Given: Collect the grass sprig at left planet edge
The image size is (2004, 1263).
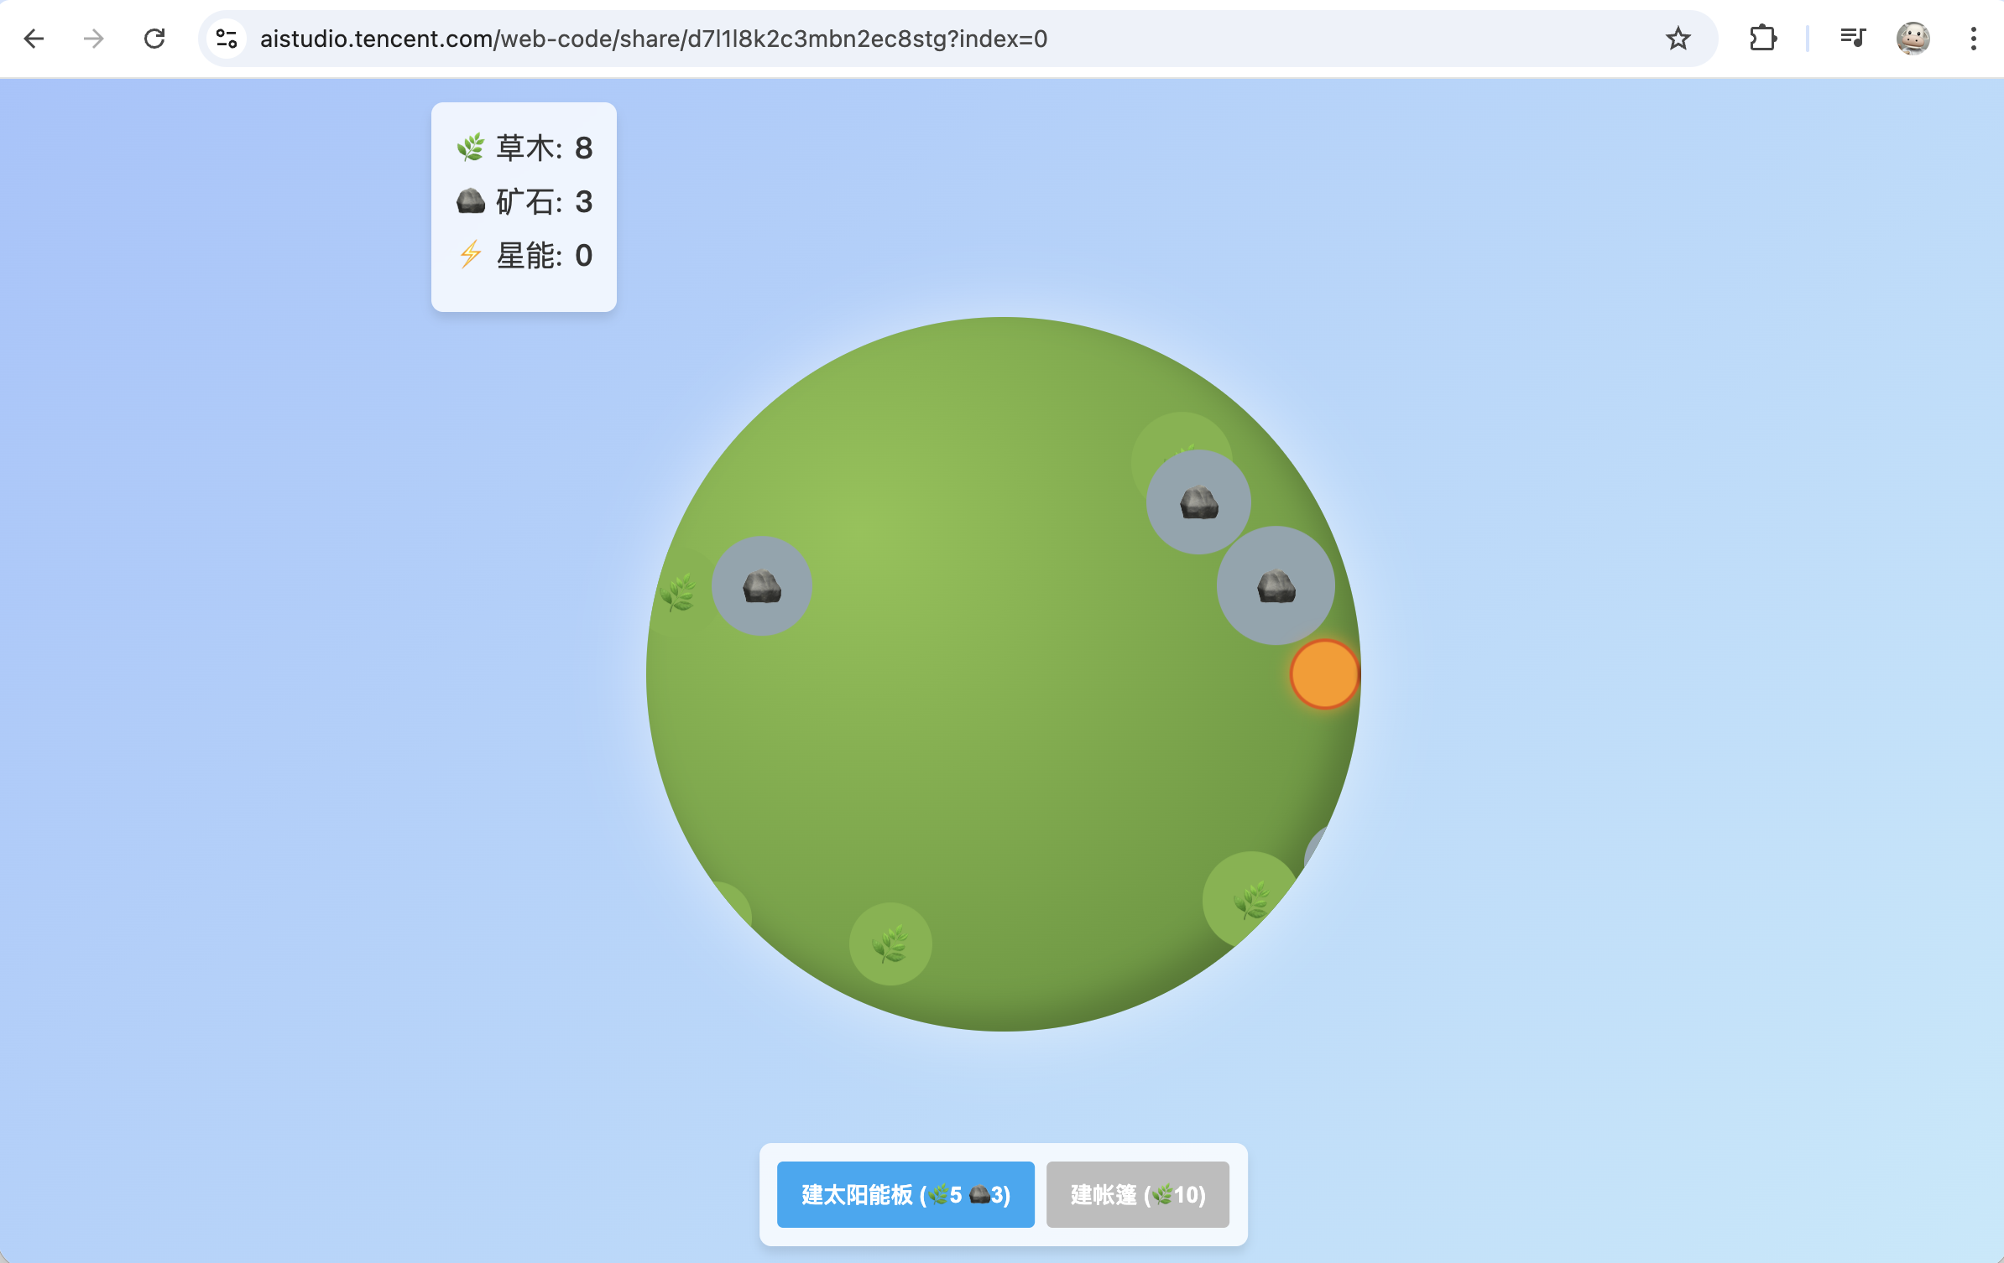Looking at the screenshot, I should pos(677,592).
